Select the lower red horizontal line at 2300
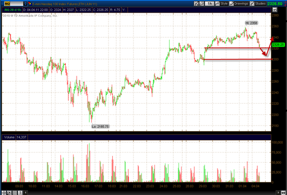The height and width of the screenshot is (195, 287). 238,59
